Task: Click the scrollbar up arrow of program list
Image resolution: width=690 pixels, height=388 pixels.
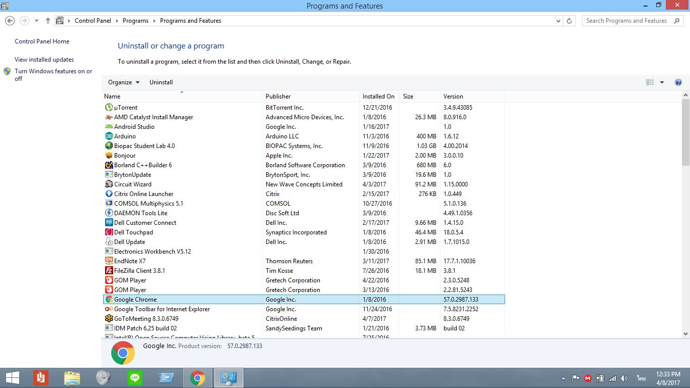Action: [x=685, y=95]
